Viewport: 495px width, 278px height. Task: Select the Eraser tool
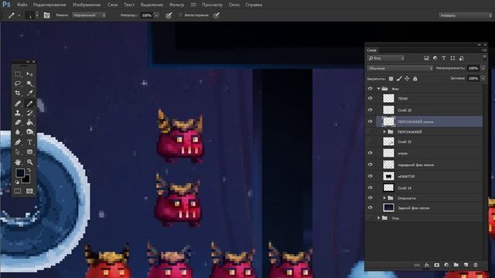pos(18,122)
